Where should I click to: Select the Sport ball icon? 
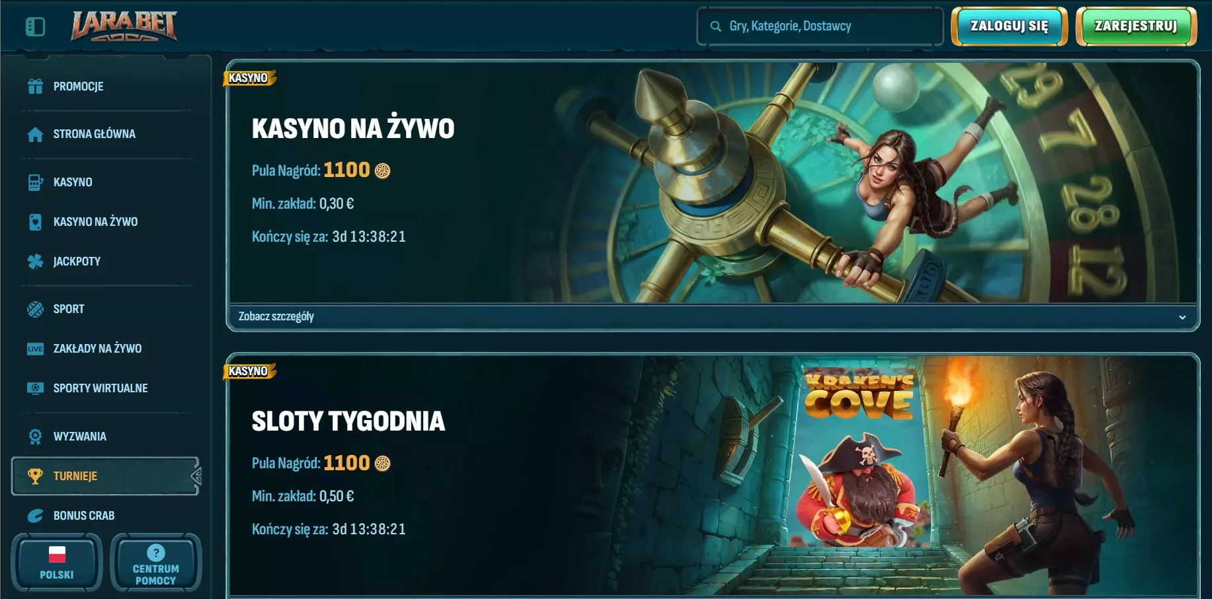click(x=35, y=309)
